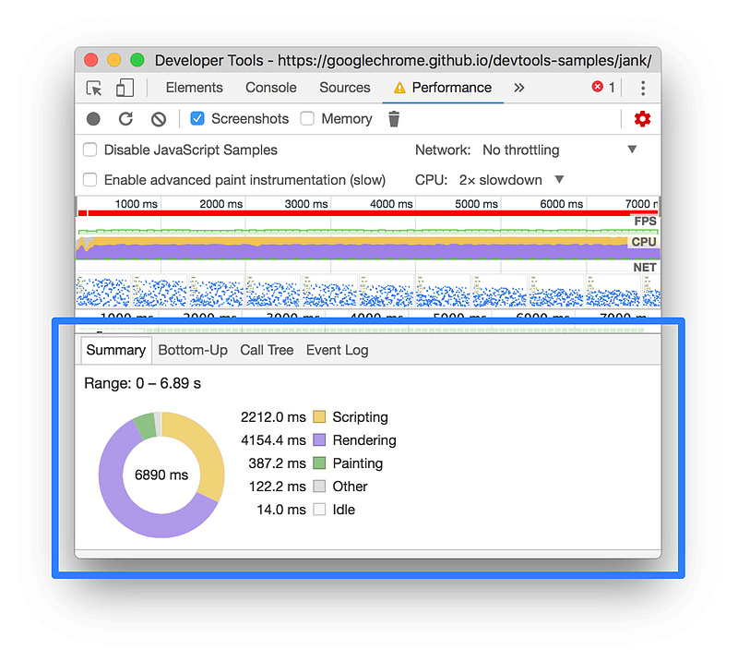Click the purple Rendering legend swatch
This screenshot has height=661, width=738.
pyautogui.click(x=319, y=440)
